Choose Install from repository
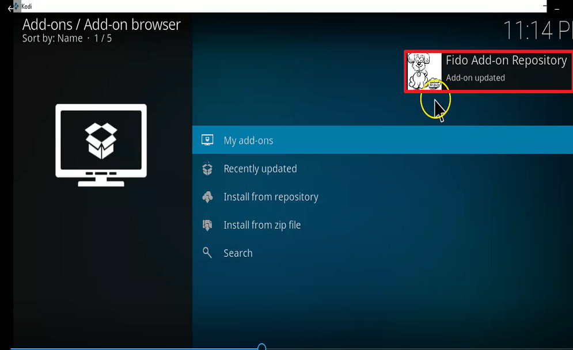The width and height of the screenshot is (573, 350). click(x=382, y=196)
